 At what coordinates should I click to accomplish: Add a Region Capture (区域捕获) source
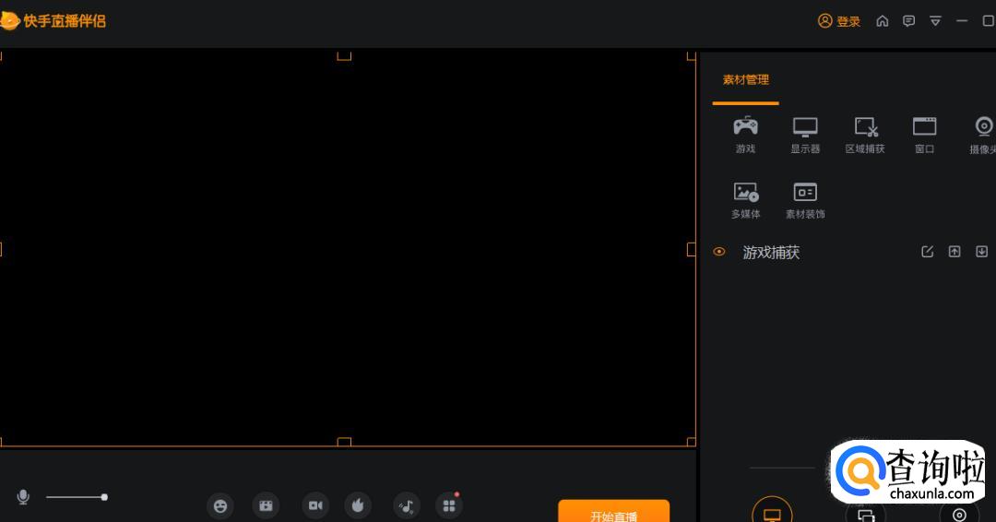[x=865, y=135]
